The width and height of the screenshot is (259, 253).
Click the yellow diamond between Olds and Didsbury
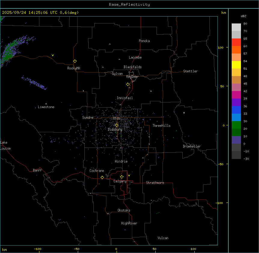[x=117, y=125]
